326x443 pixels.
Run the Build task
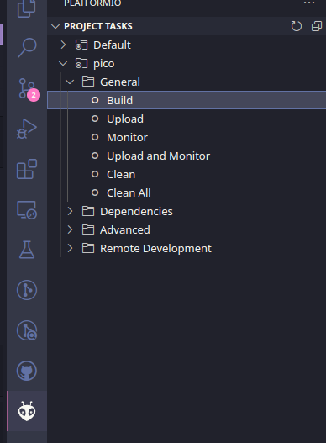pos(187,100)
